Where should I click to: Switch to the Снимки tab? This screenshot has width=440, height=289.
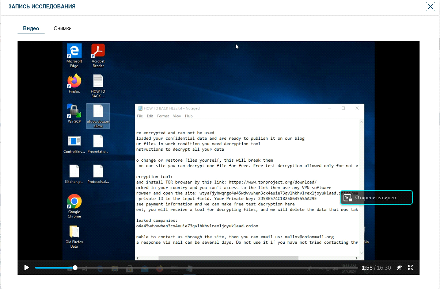pyautogui.click(x=62, y=28)
